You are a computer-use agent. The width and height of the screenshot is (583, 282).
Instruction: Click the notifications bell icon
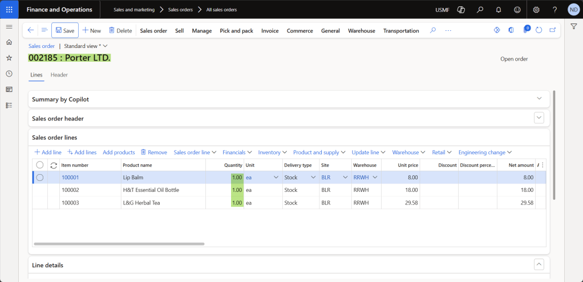click(x=498, y=10)
